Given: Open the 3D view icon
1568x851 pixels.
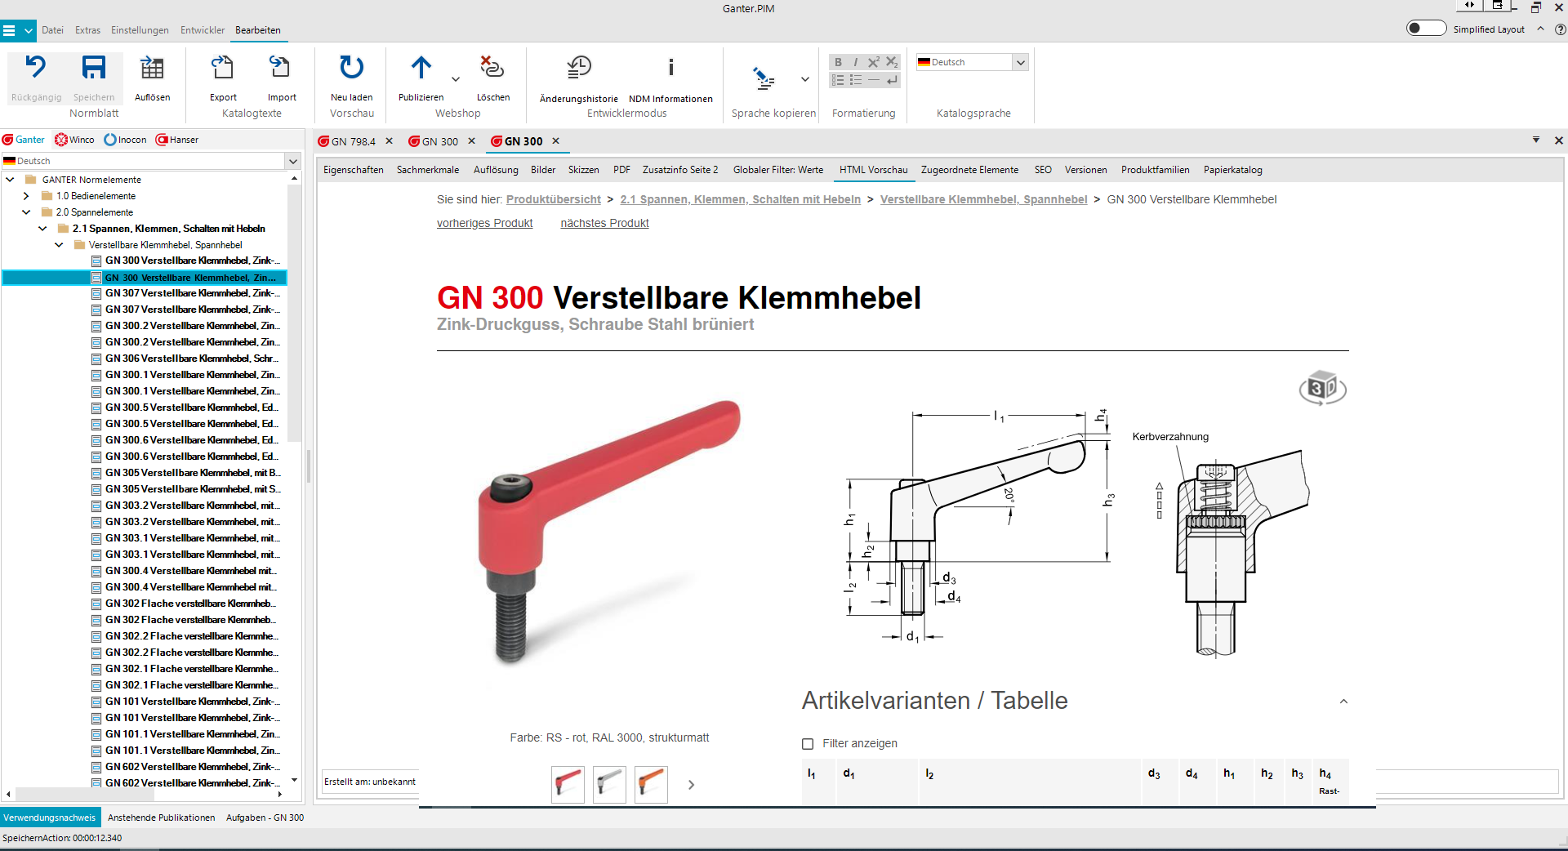Looking at the screenshot, I should 1322,388.
